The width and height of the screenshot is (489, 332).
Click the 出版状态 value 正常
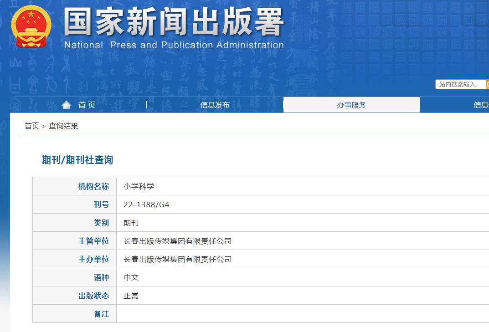pyautogui.click(x=130, y=296)
